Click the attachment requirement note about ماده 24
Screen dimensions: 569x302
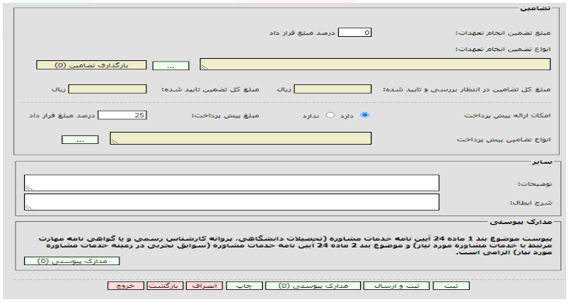[295, 245]
